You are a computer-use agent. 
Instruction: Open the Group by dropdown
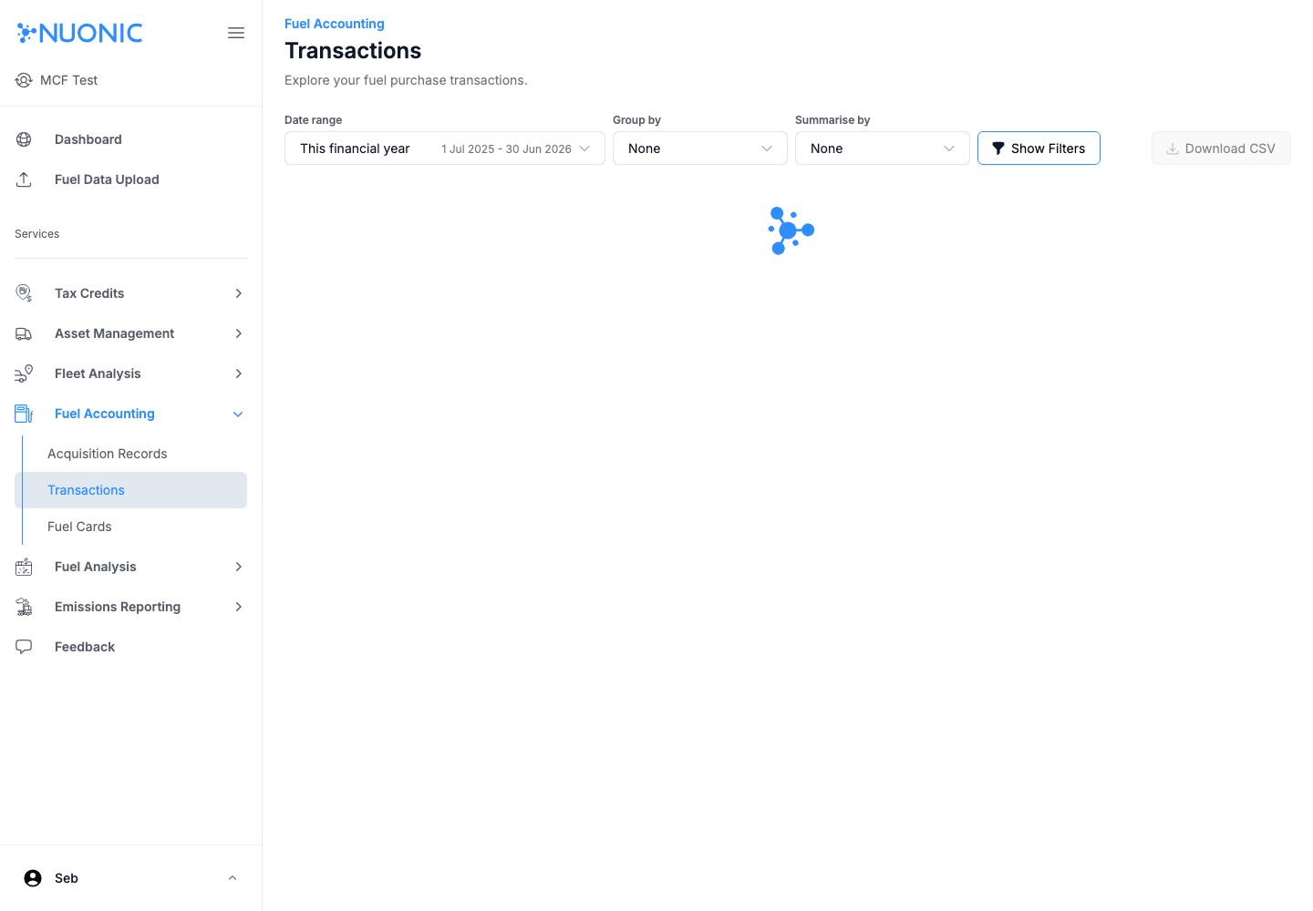point(699,148)
